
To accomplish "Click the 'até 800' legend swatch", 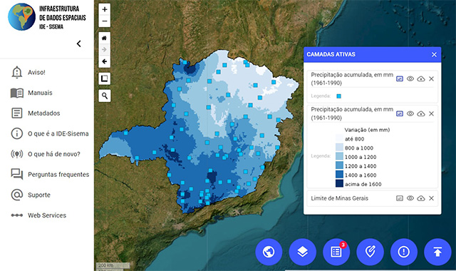I will [x=339, y=138].
